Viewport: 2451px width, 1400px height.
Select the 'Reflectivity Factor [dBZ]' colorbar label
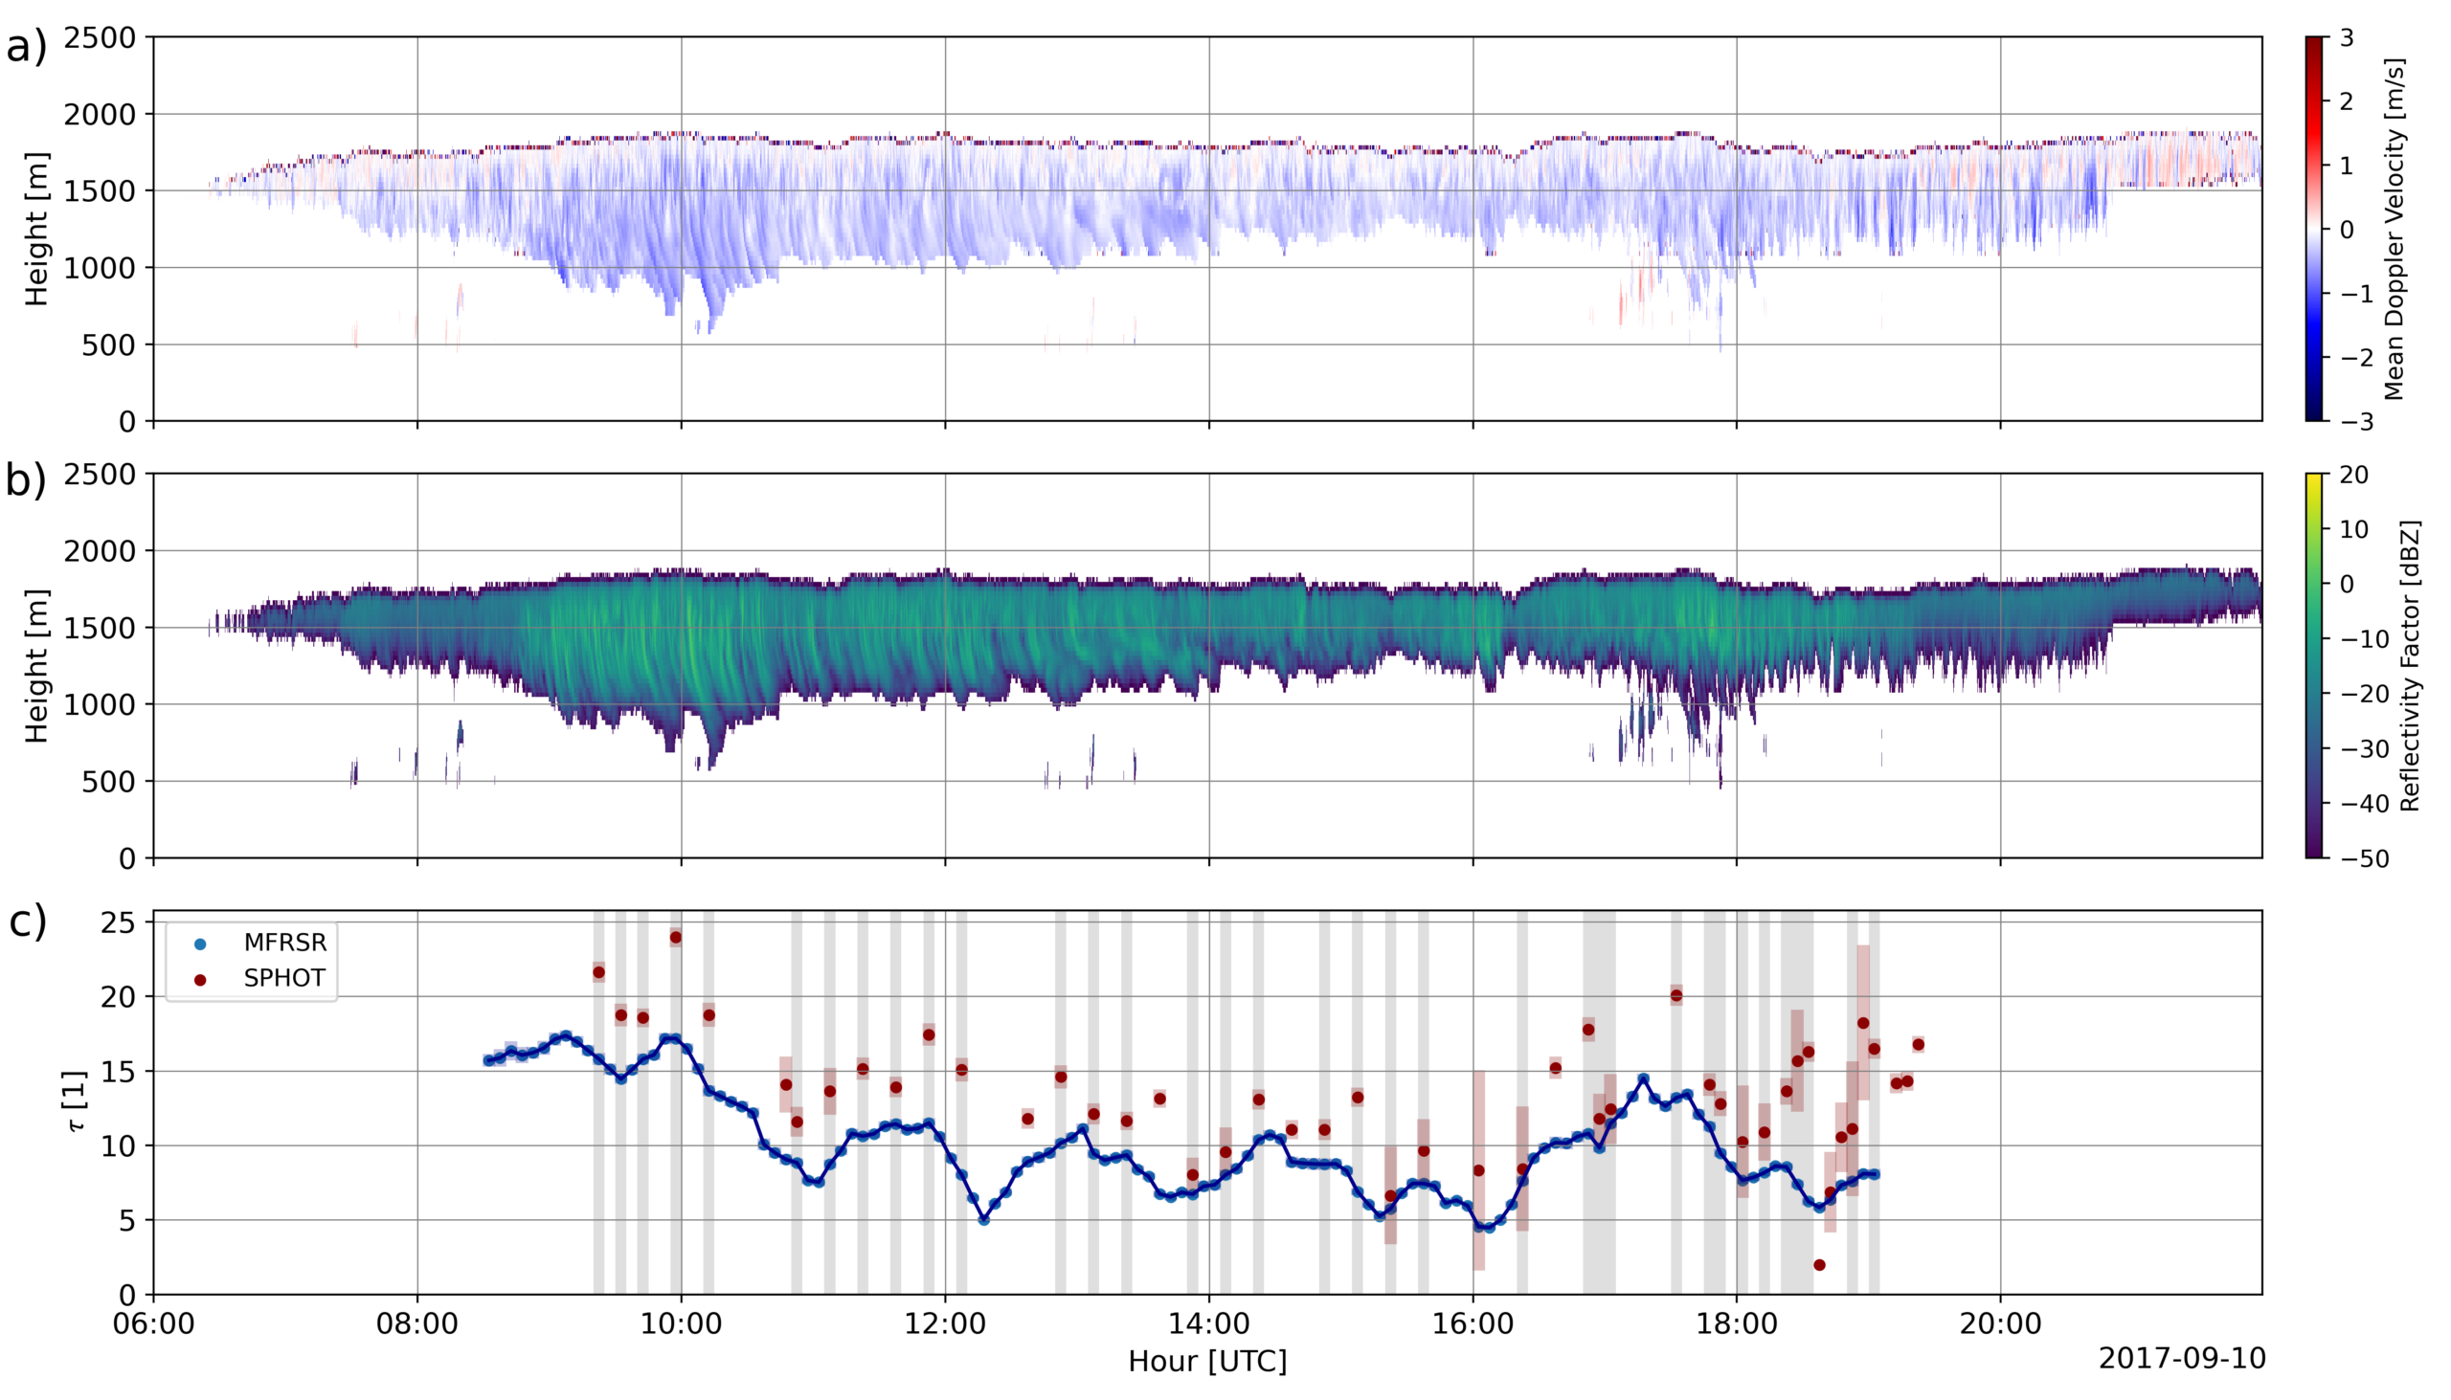click(x=2409, y=665)
